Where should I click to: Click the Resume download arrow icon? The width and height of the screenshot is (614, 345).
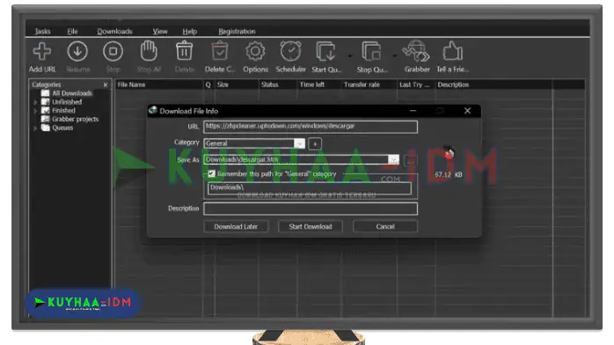point(77,51)
